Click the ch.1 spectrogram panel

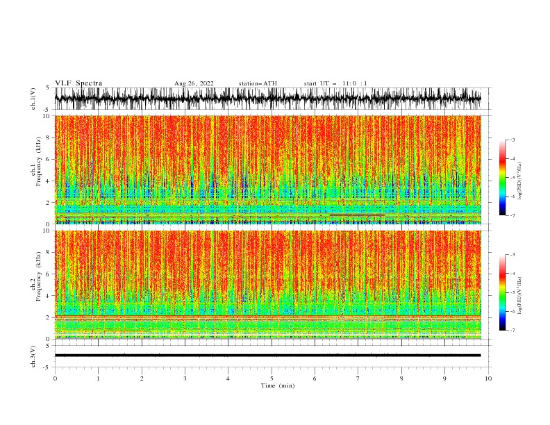point(268,169)
